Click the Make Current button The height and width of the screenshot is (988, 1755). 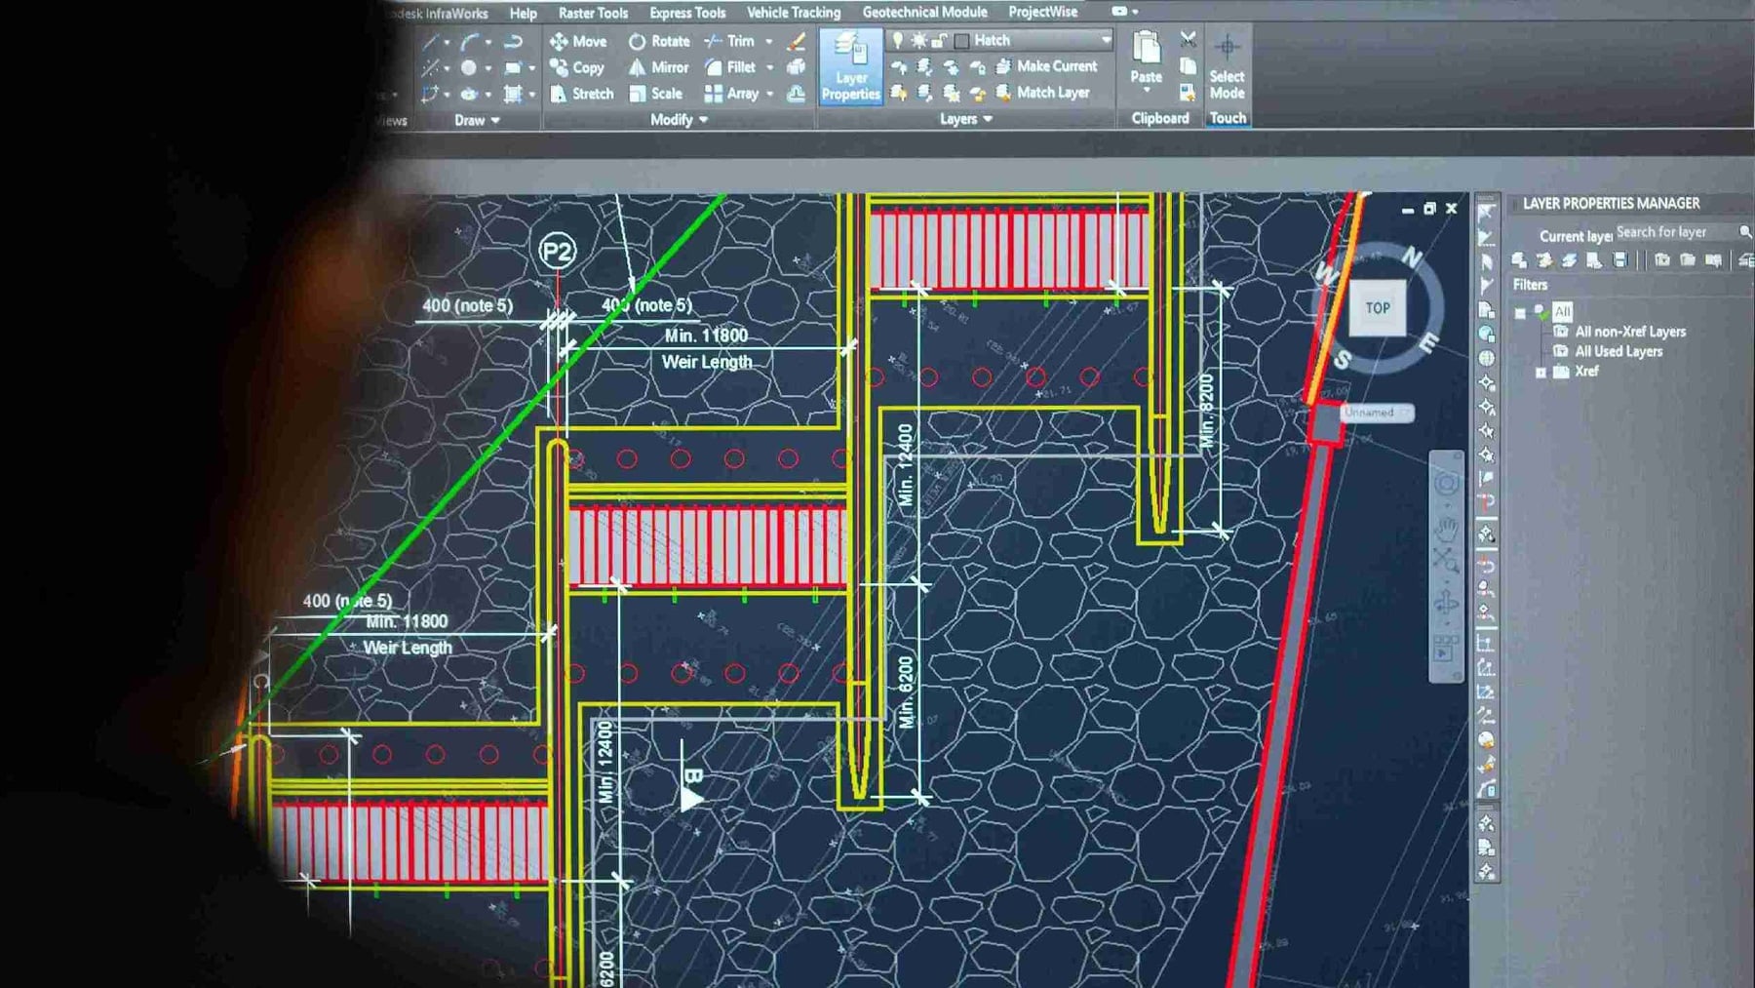(1046, 66)
